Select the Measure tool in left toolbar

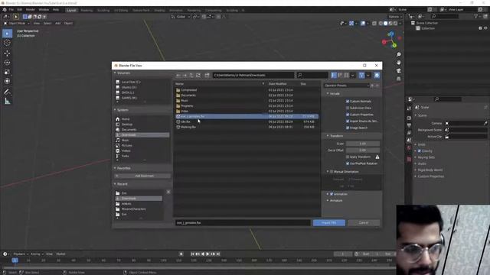[x=7, y=102]
